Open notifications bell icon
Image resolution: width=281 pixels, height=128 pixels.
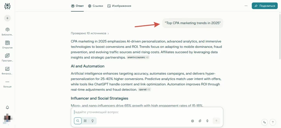[7, 107]
